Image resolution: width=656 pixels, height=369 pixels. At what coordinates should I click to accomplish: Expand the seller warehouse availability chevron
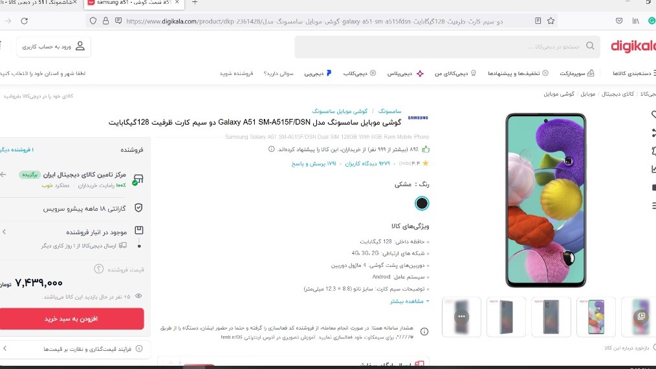[4, 231]
